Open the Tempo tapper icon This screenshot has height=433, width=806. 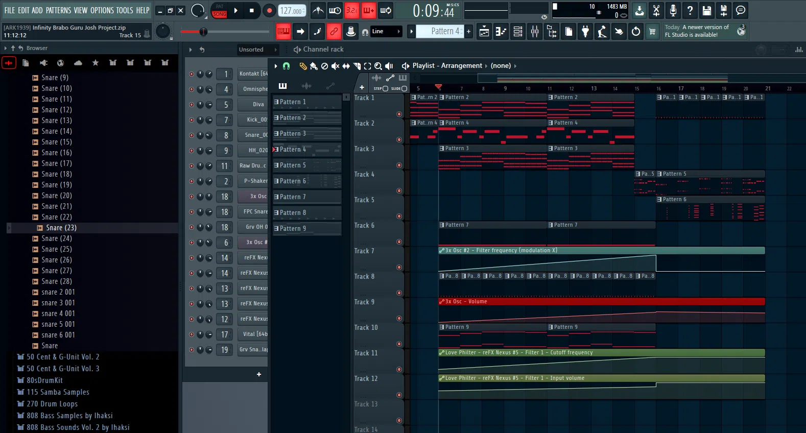pos(602,32)
